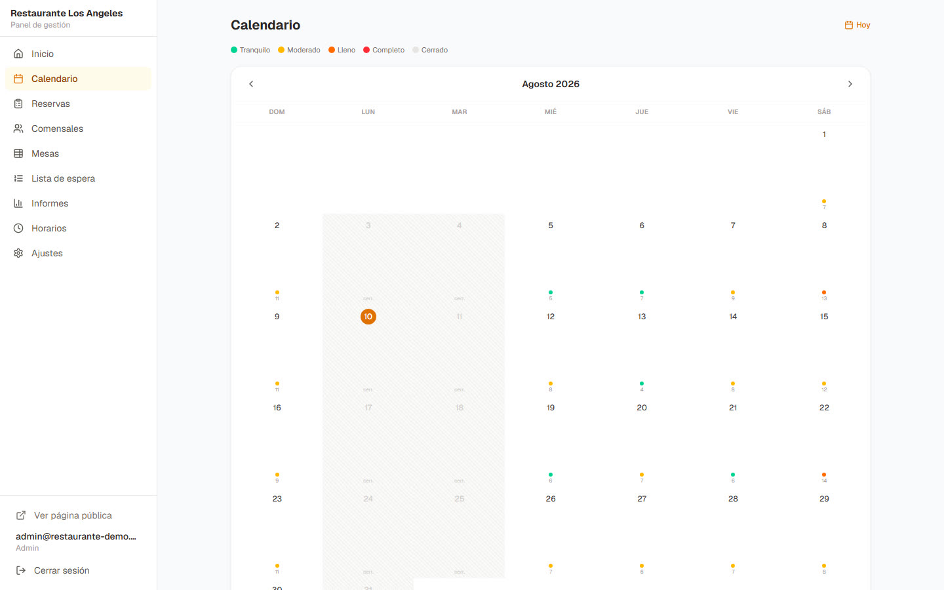Go to Lista de espera

(x=78, y=178)
